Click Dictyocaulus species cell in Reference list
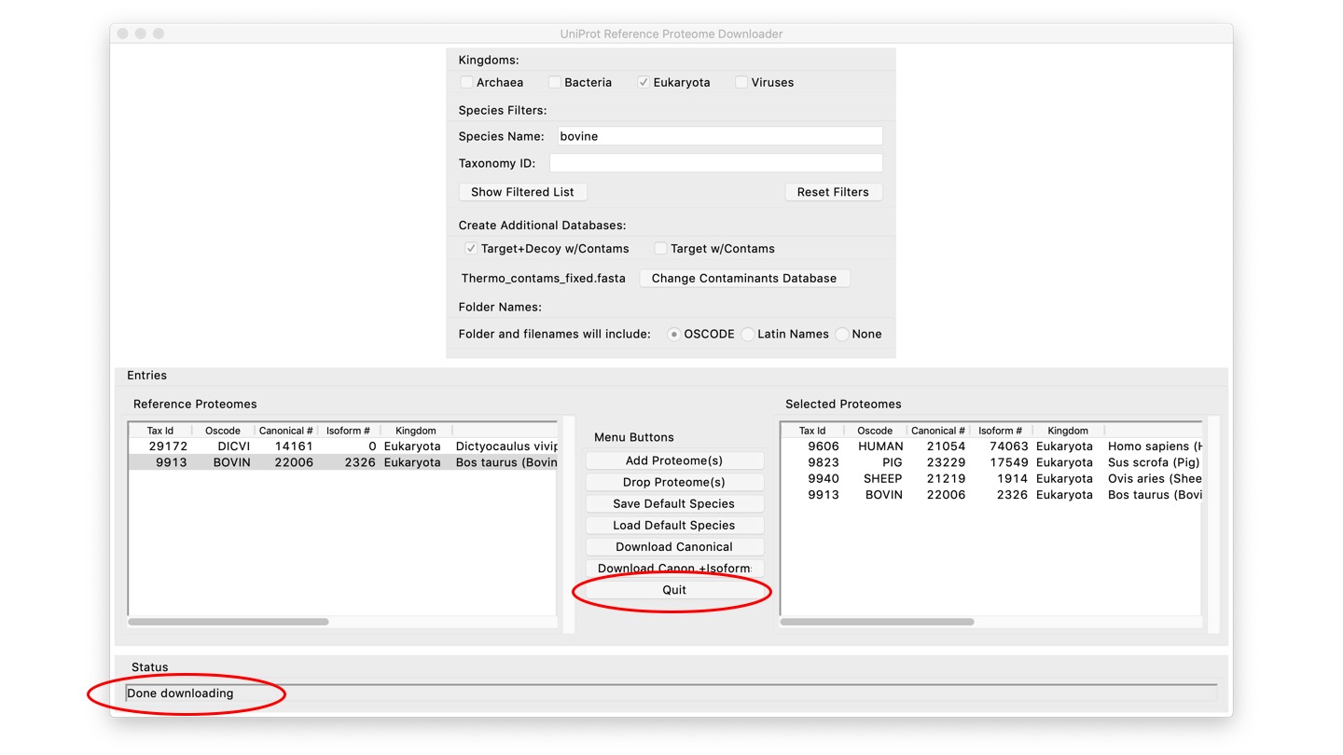The height and width of the screenshot is (755, 1343). point(506,446)
